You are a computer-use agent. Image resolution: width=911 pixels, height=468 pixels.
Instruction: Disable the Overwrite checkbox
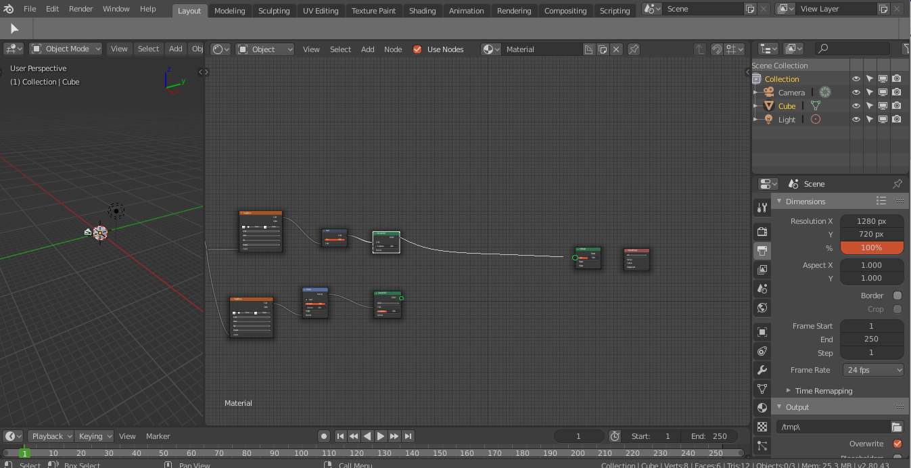(897, 444)
